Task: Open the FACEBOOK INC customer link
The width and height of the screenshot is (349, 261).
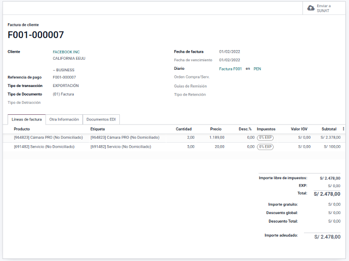Action: pyautogui.click(x=66, y=52)
